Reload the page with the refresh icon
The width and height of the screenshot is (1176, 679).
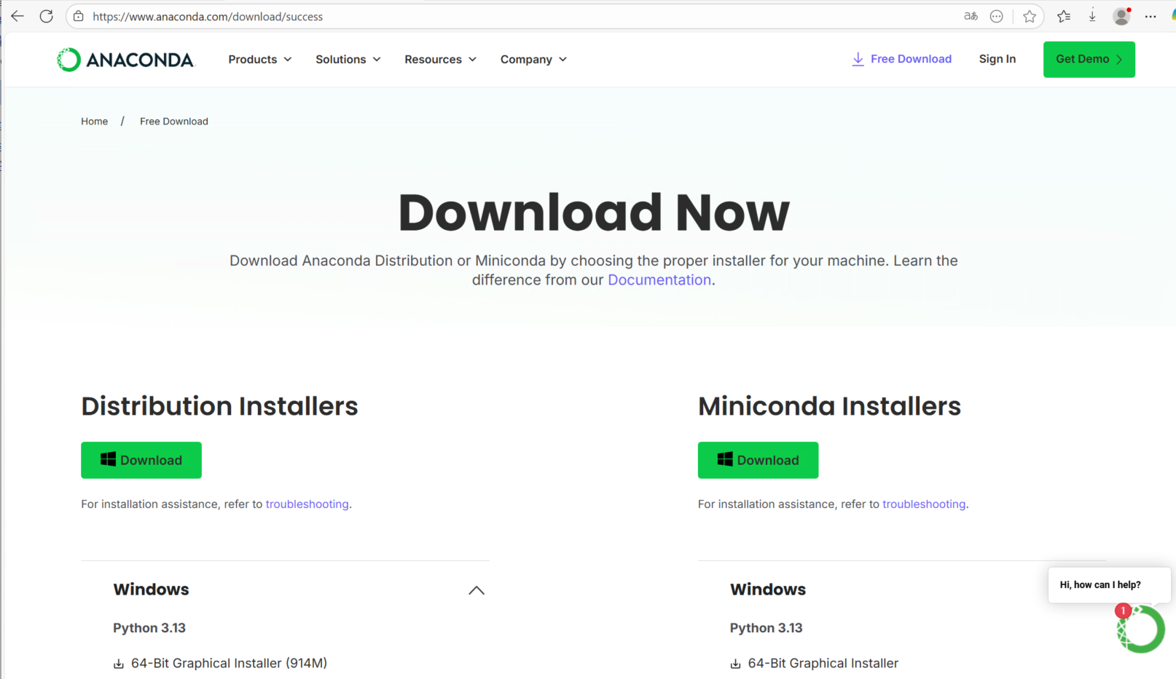click(47, 16)
